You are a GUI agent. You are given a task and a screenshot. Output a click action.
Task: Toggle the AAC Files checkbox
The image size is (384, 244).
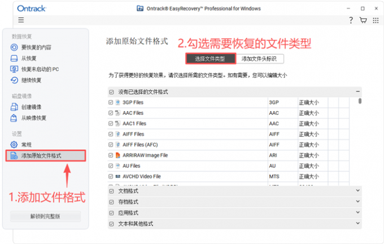click(x=111, y=113)
